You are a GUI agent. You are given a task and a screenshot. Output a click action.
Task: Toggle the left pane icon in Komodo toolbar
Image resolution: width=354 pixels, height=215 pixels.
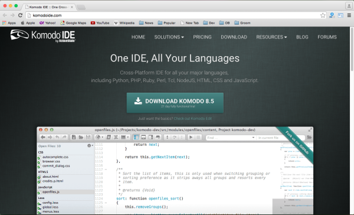pos(136,137)
